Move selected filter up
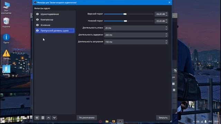The image size is (221, 124). 48,118
